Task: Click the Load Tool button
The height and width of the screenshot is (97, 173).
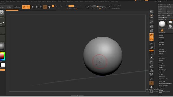Action: point(162,5)
